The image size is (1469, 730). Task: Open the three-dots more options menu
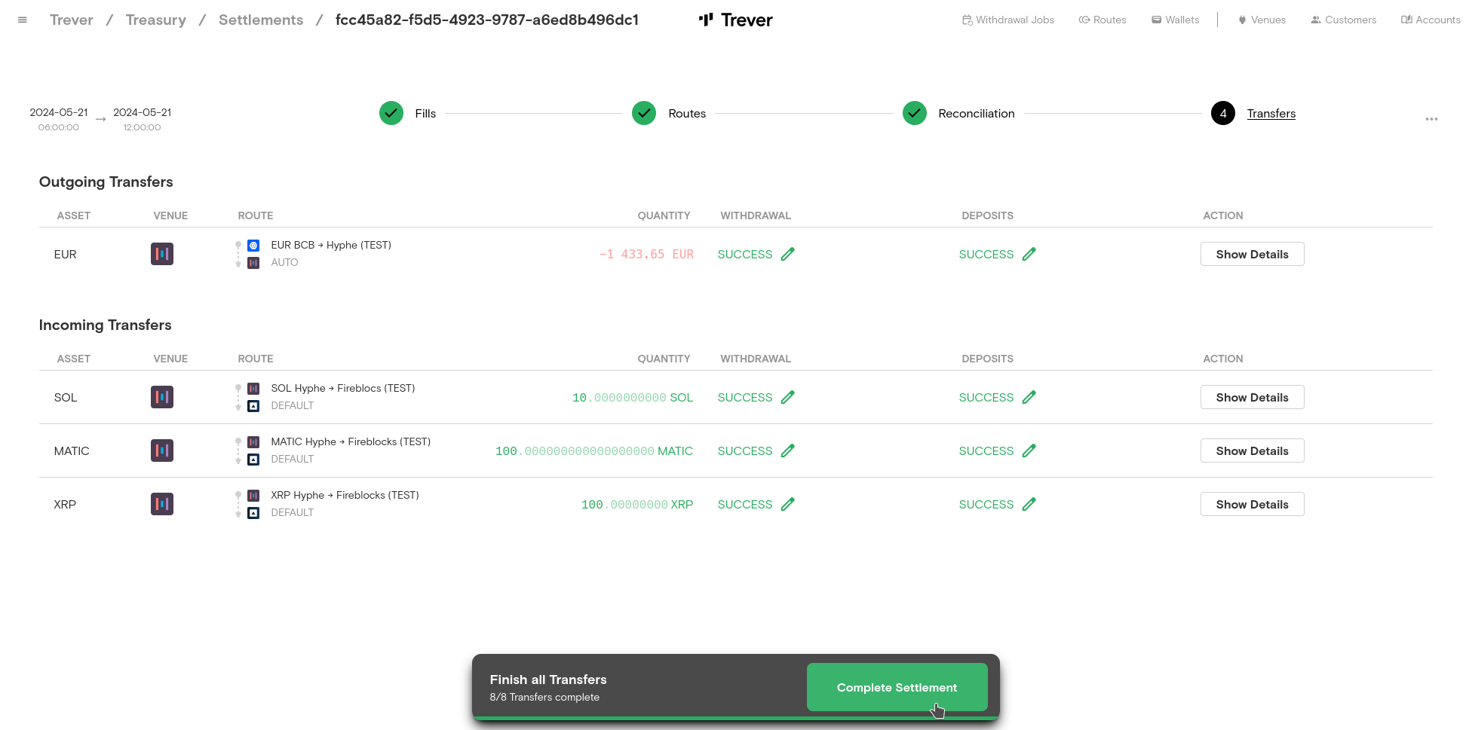pyautogui.click(x=1431, y=119)
